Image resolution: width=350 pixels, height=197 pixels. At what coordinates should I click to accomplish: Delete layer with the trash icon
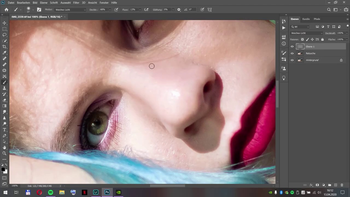click(342, 185)
